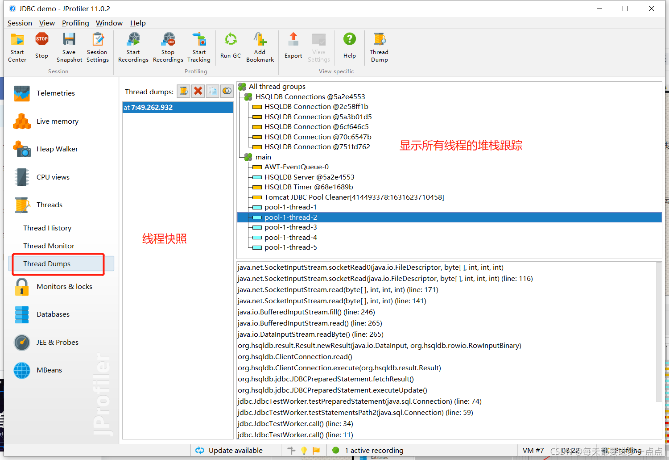
Task: Select org.hsqldb.ClientConnection.read() stack line
Action: pos(295,357)
